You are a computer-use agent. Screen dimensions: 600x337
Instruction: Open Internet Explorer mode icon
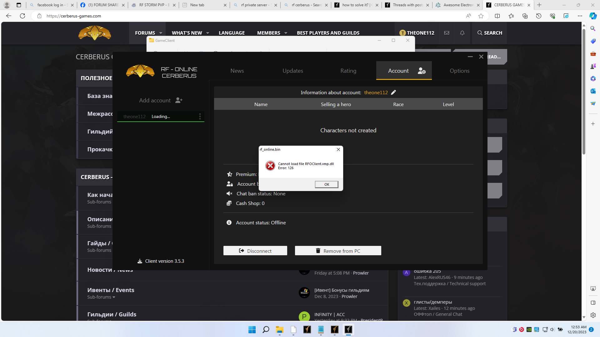click(566, 16)
